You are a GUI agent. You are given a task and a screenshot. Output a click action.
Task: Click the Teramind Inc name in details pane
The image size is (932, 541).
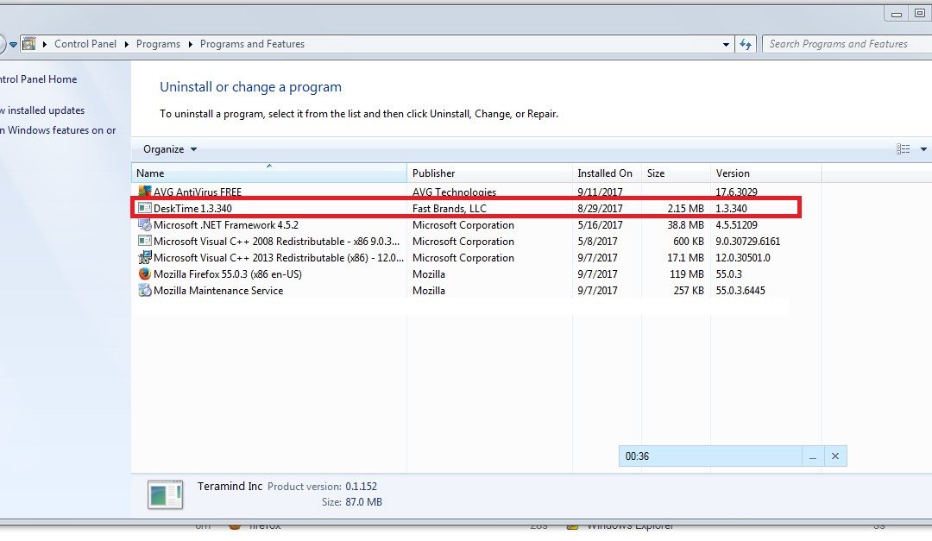tap(230, 487)
